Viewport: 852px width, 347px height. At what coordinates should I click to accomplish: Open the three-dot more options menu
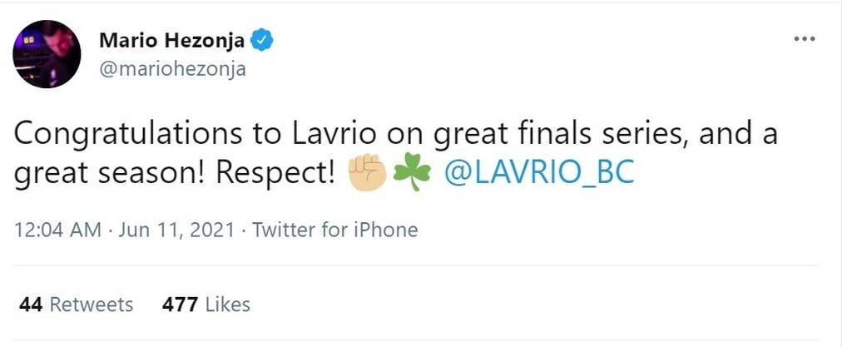pyautogui.click(x=804, y=40)
